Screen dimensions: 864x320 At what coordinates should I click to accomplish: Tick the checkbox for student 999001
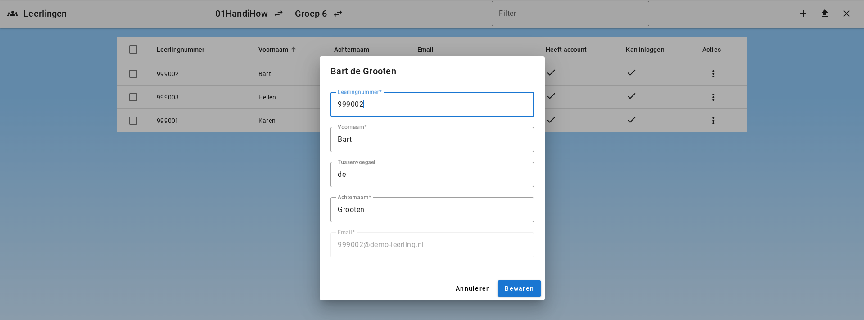133,121
